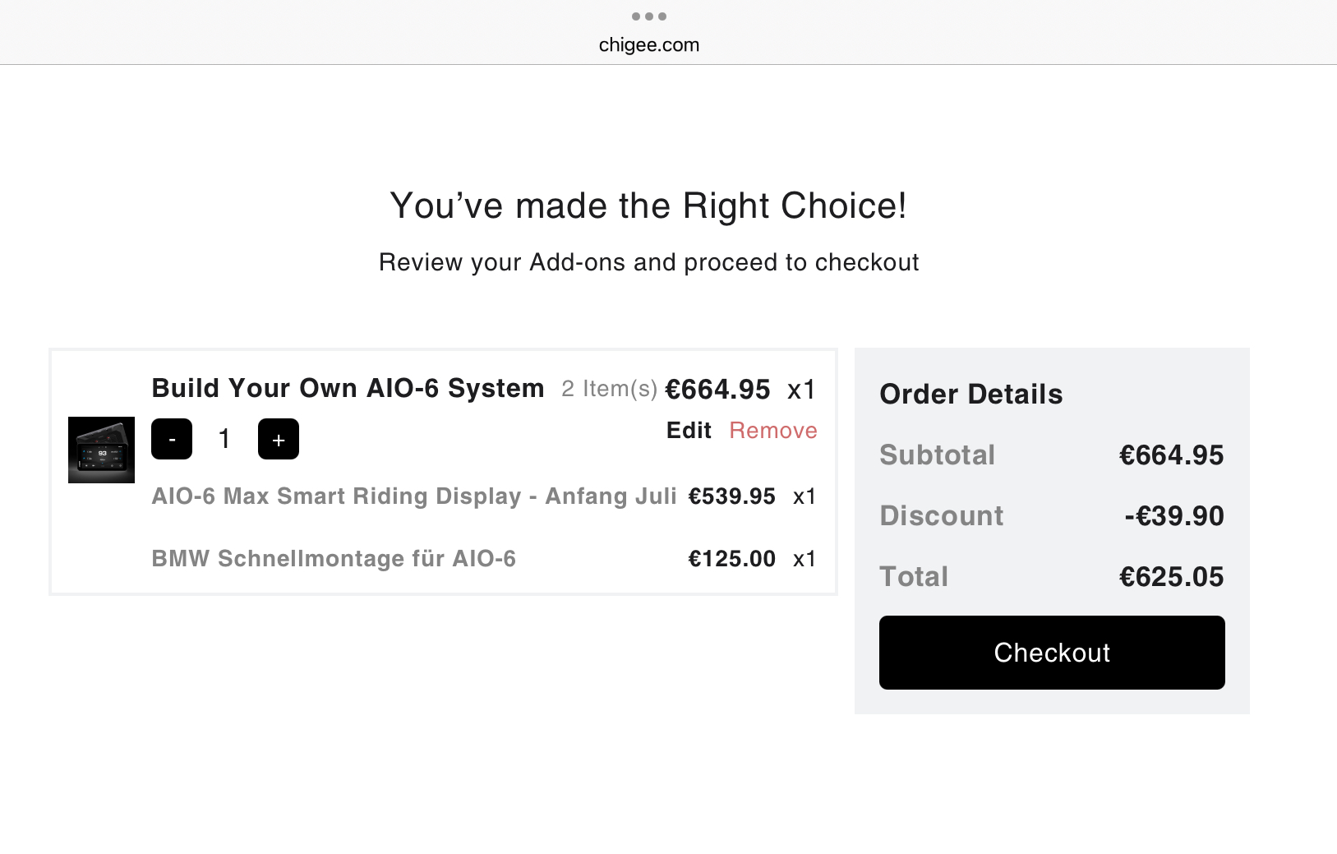Click the Subtotal amount €664.95 in Order Details

[x=1171, y=455]
